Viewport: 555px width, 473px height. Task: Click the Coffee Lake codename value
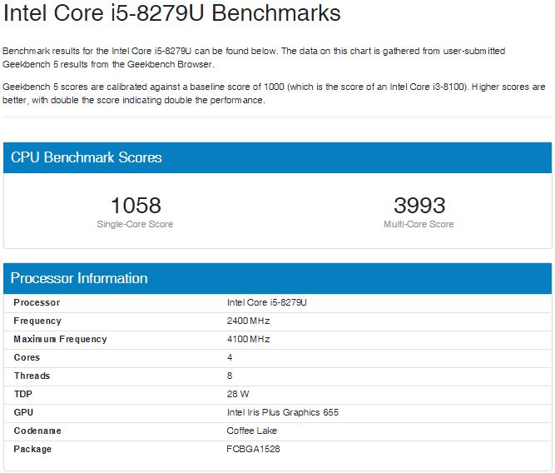pyautogui.click(x=251, y=431)
